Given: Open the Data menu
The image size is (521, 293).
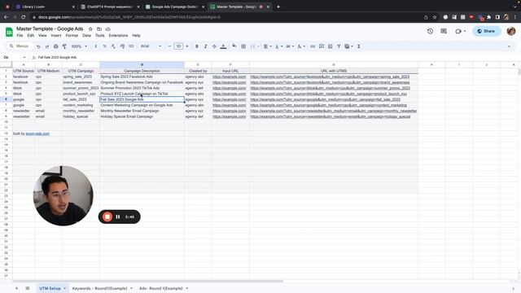Looking at the screenshot, I should [x=86, y=36].
